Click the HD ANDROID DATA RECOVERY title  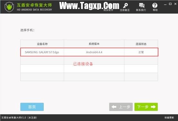[x=34, y=10]
